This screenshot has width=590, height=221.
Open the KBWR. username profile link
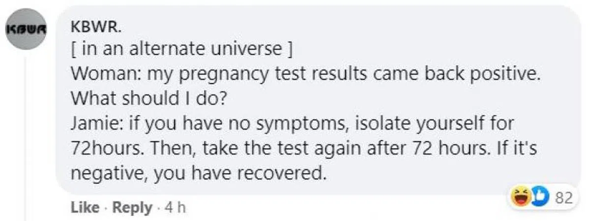pos(92,29)
